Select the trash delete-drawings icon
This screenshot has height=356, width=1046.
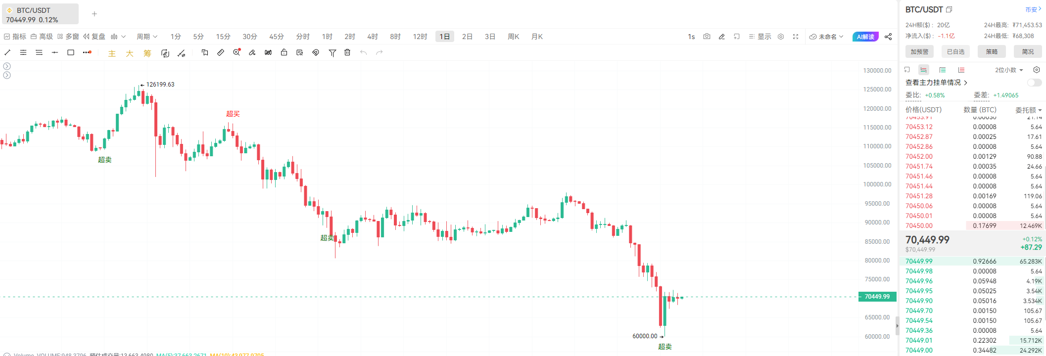pyautogui.click(x=347, y=52)
